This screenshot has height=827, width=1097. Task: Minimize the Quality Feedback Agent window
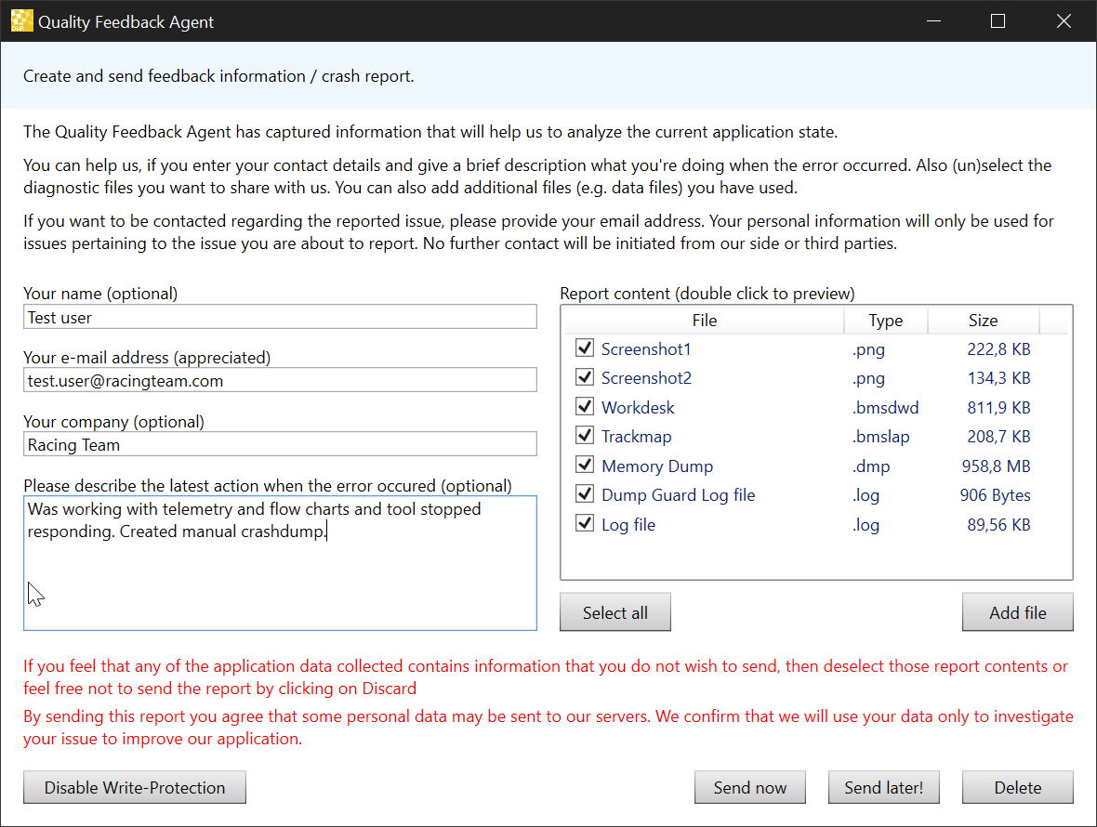click(x=933, y=21)
